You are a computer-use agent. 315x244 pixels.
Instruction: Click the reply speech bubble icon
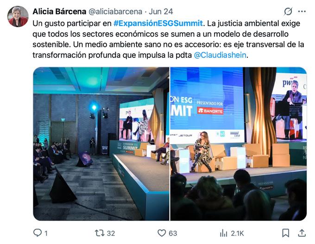(38, 233)
